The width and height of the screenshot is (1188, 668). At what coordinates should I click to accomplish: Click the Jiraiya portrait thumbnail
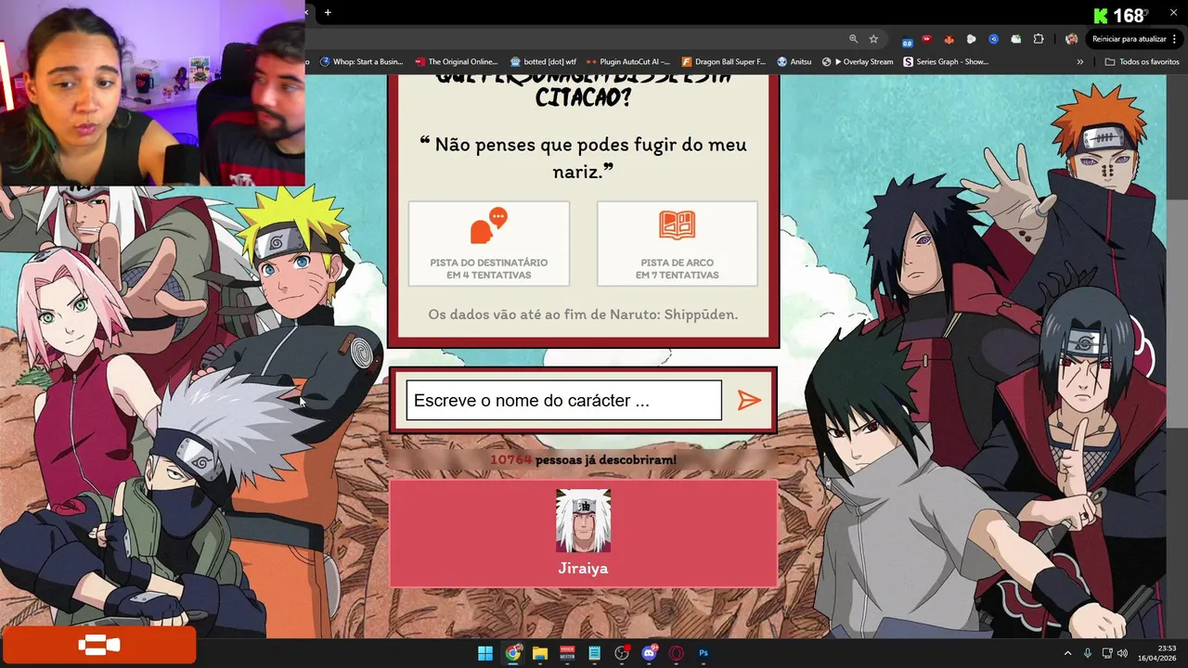pyautogui.click(x=583, y=520)
